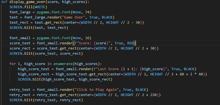The width and height of the screenshot is (220, 105).
Task: Click the "Score: {score}" f-string
Action: (93, 43)
